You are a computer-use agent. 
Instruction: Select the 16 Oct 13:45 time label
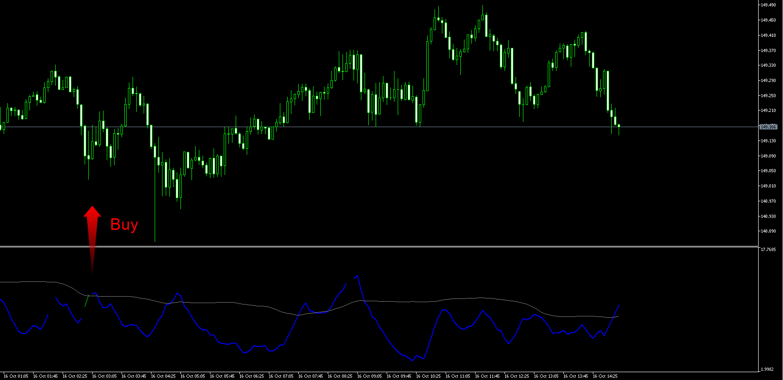(575, 376)
